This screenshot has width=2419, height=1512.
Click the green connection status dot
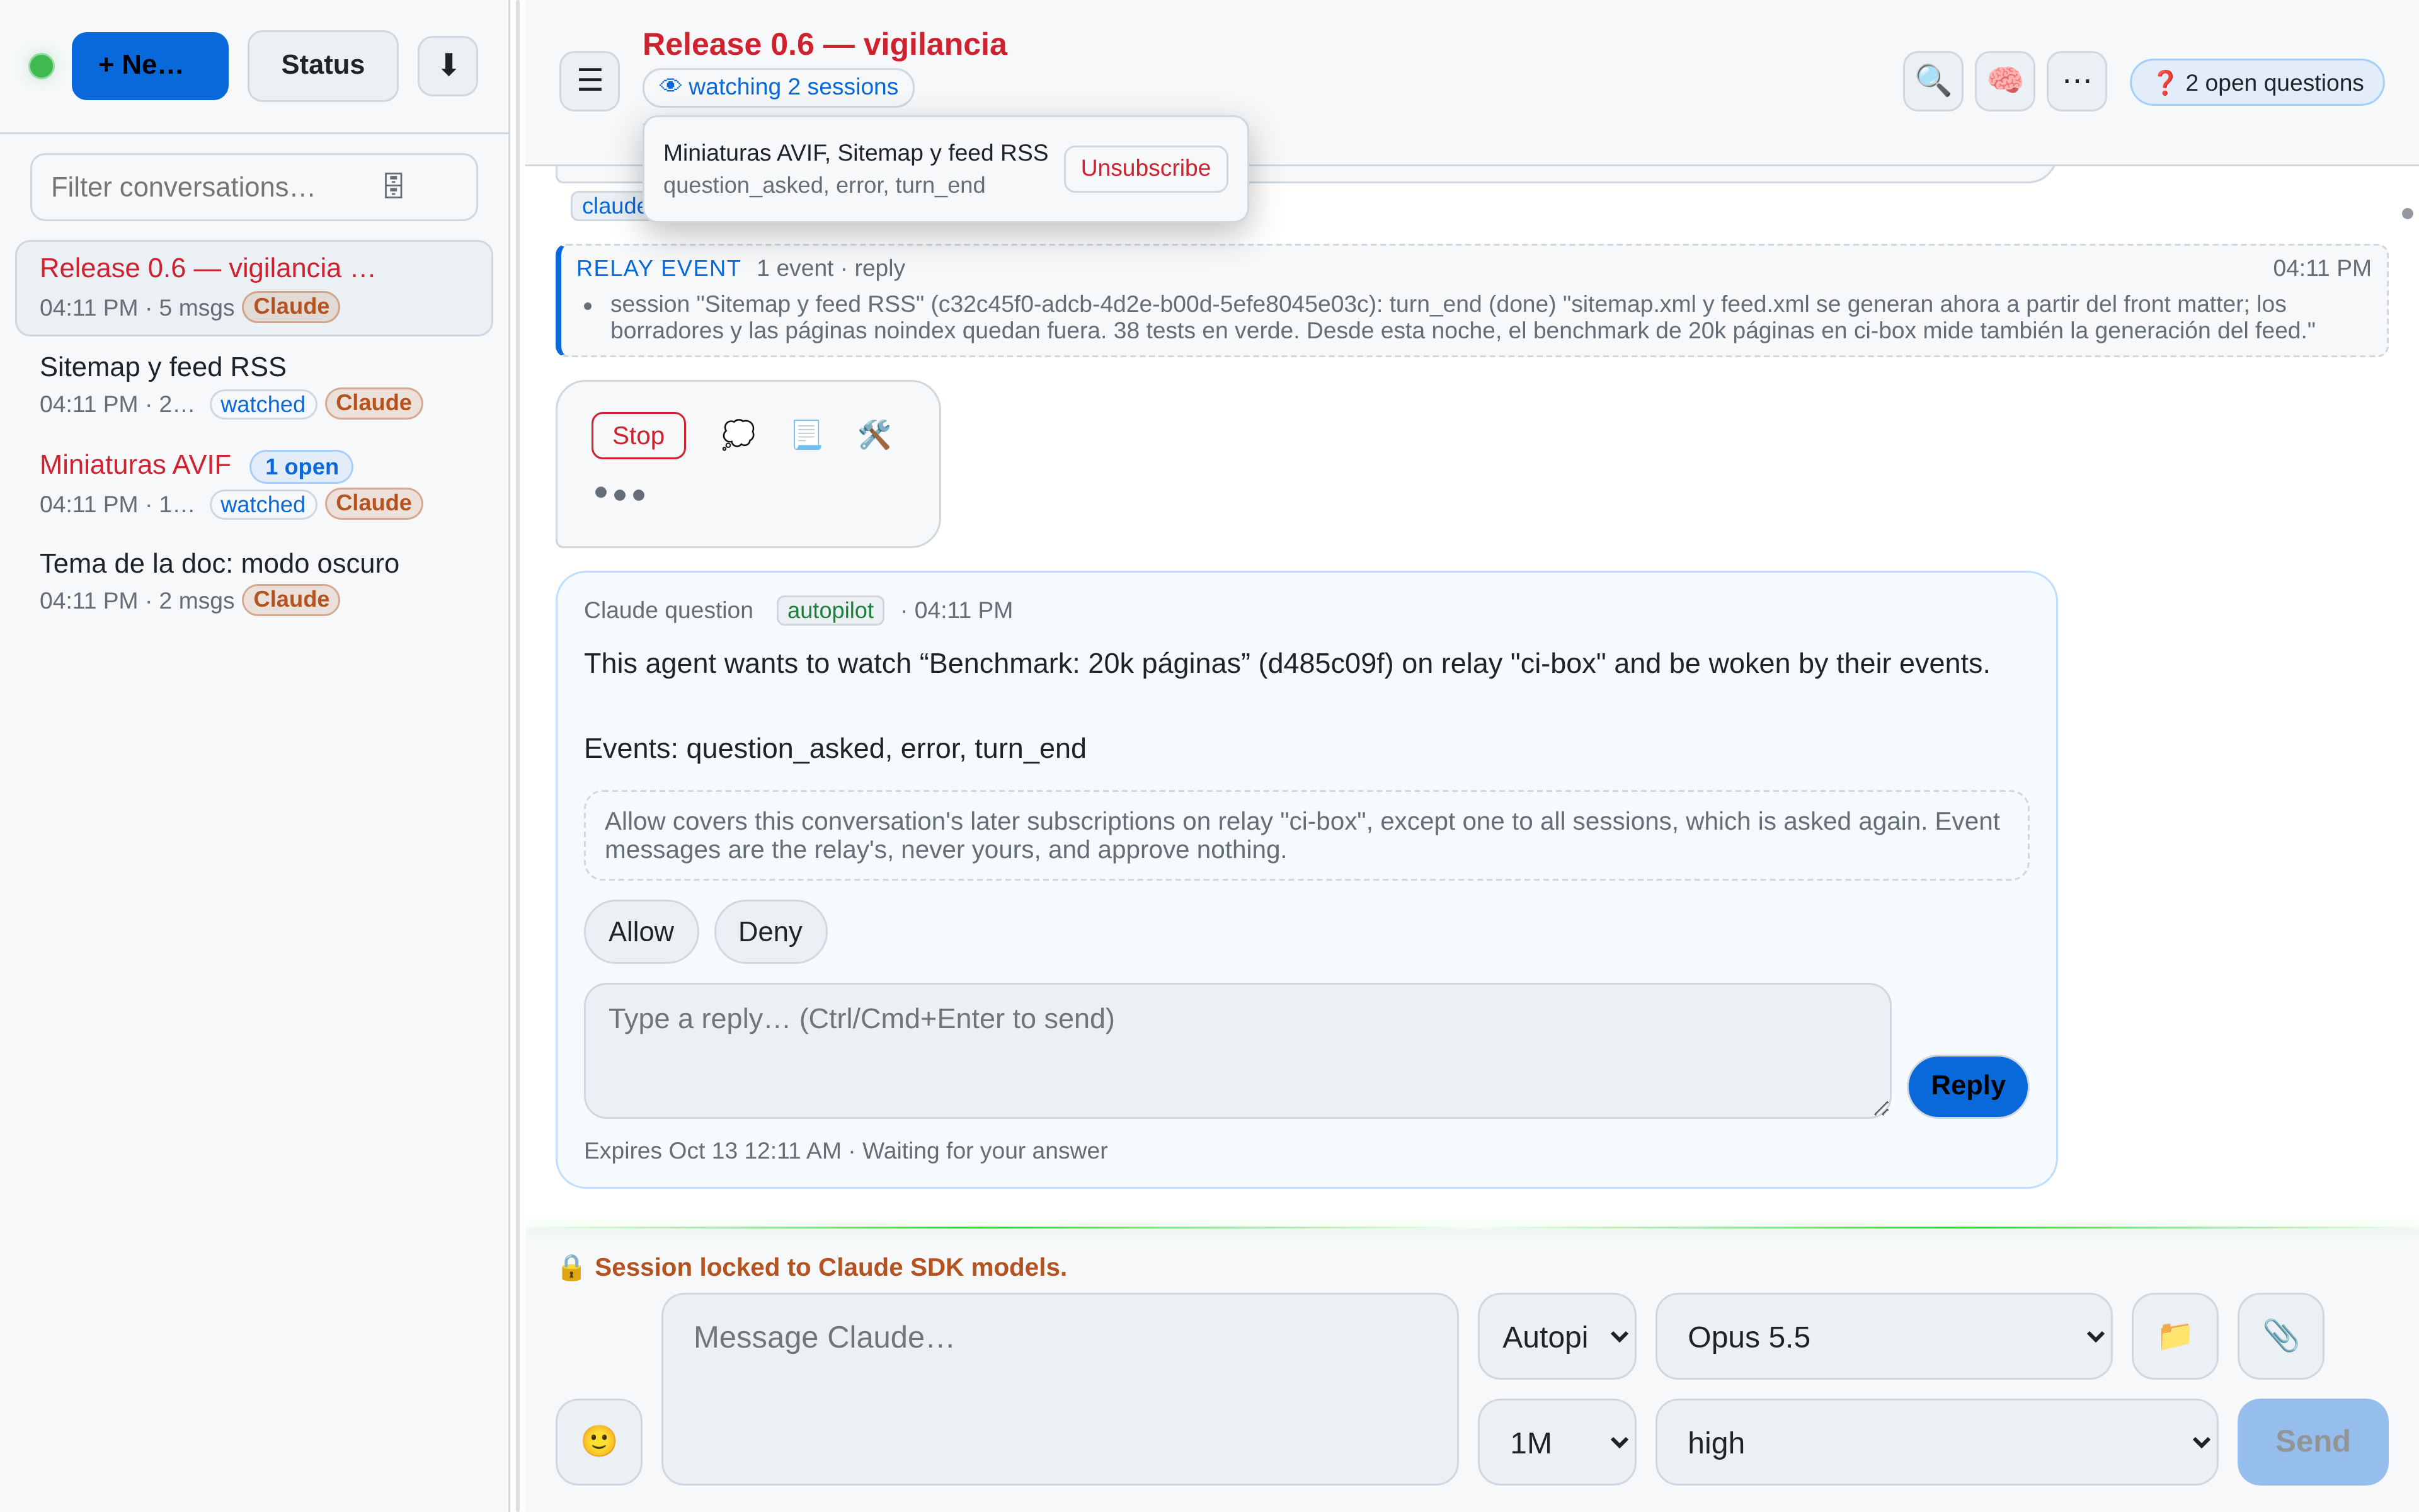click(x=41, y=66)
